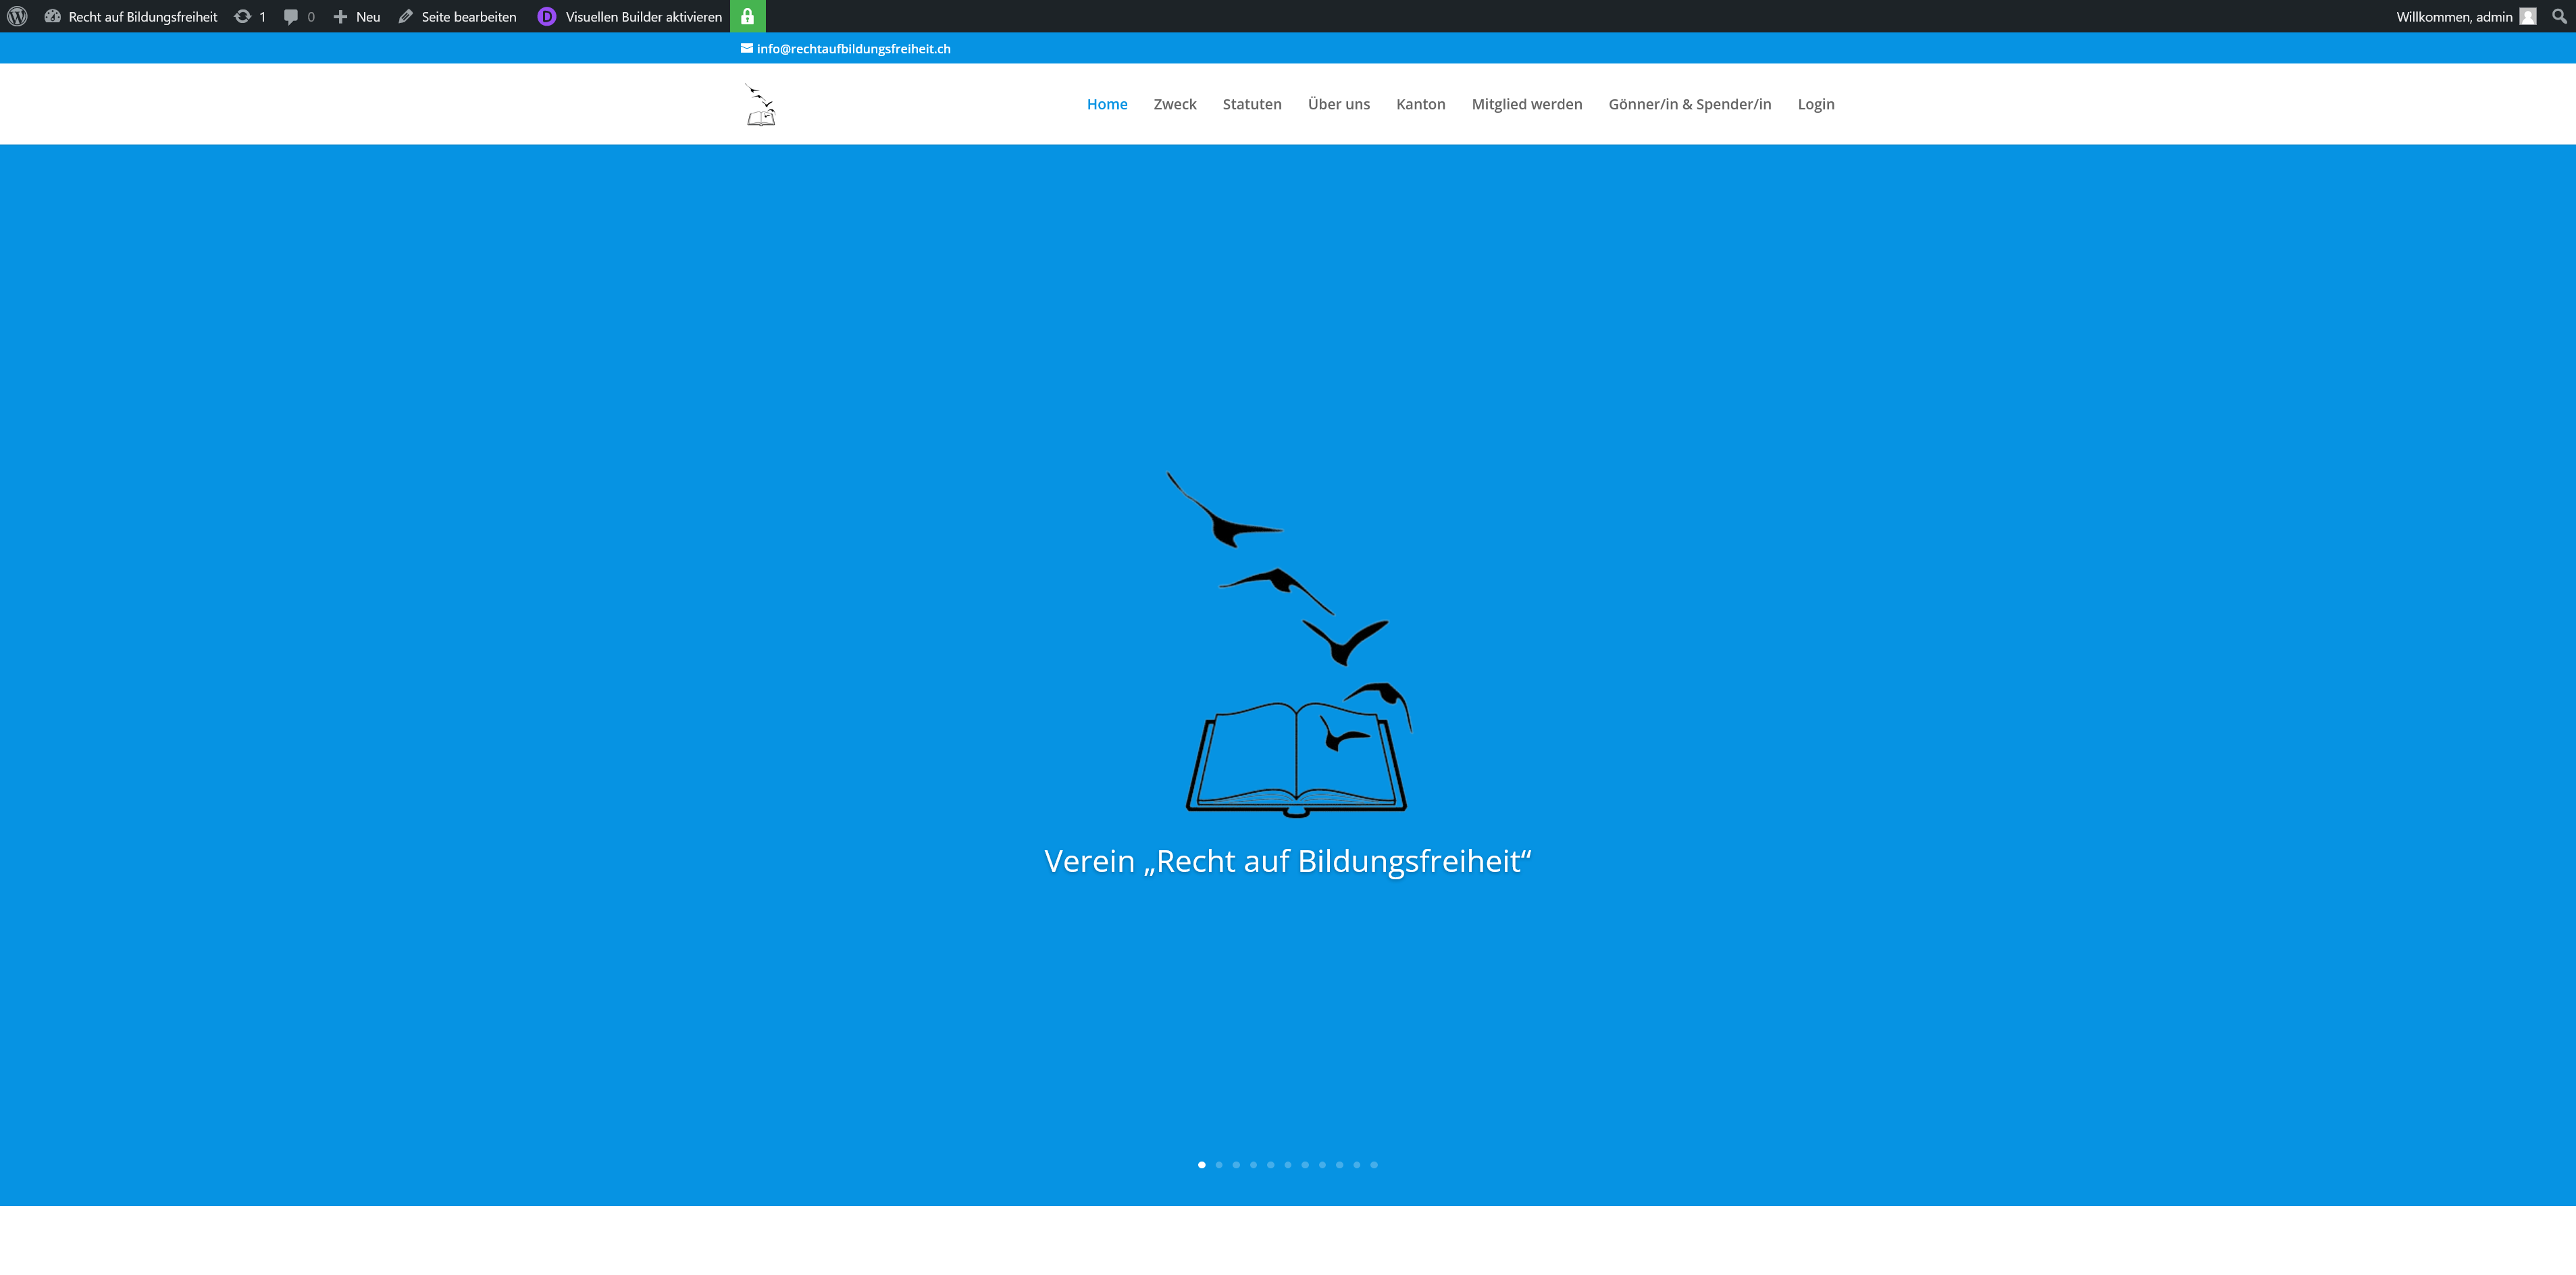
Task: Jump to the third slider dot
Action: point(1236,1165)
